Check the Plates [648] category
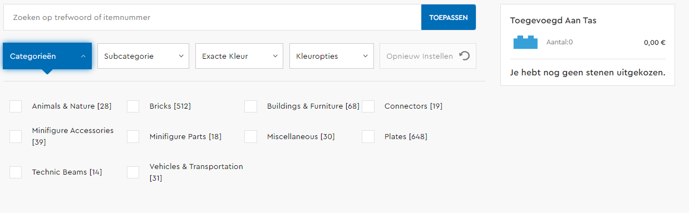 [368, 137]
